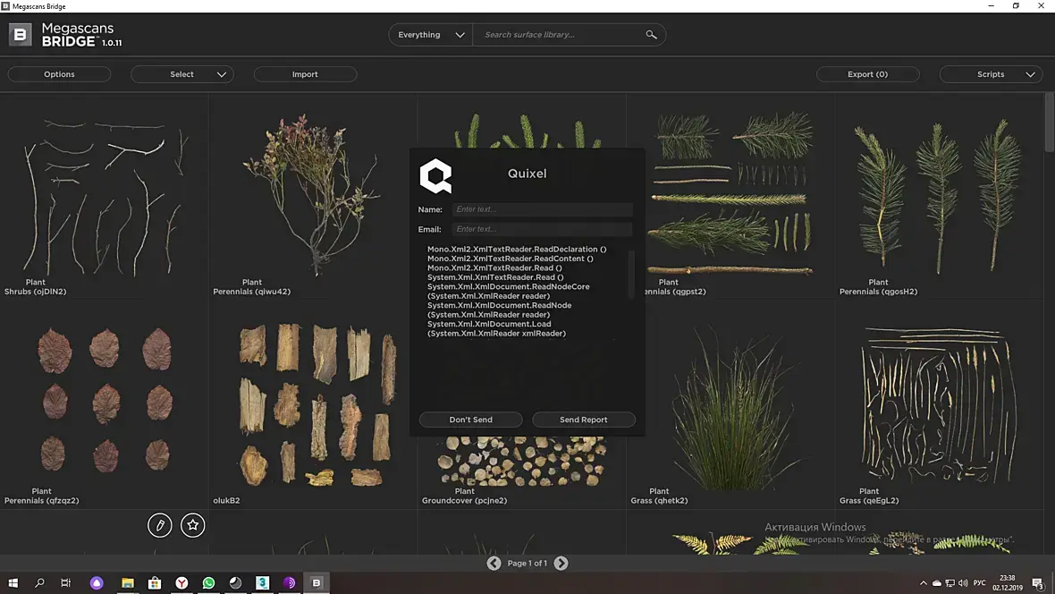Screen dimensions: 1055x594
Task: Mark the asset as favorite with the star icon
Action: tap(192, 525)
